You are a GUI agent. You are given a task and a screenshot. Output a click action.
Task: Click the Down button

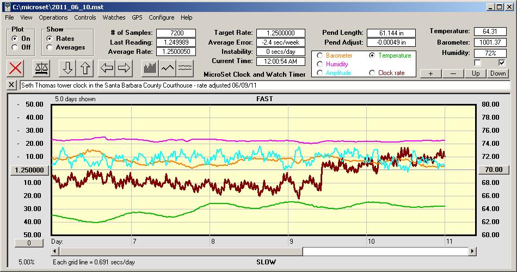[x=498, y=73]
